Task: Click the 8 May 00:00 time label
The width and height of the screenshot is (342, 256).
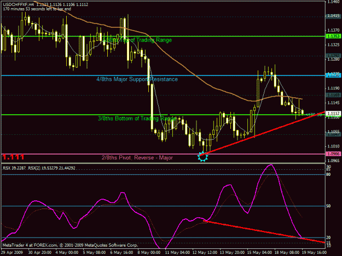Action: coord(149,253)
